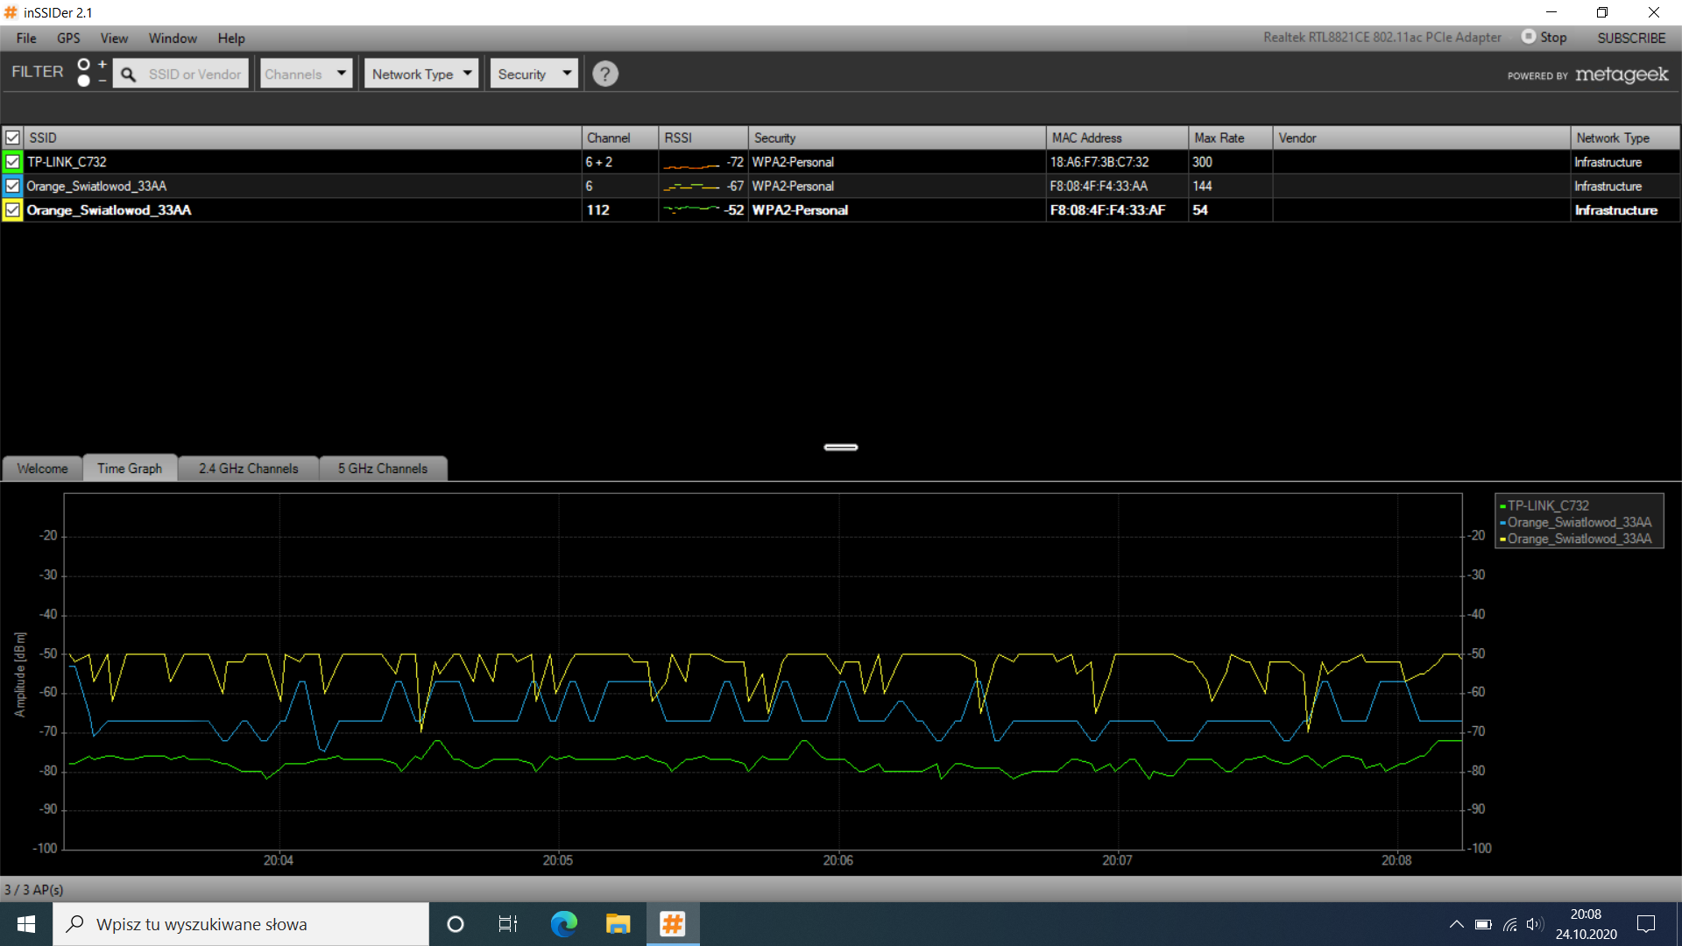Click MAC address F8:08:4F:F4:33:AF

(x=1108, y=210)
